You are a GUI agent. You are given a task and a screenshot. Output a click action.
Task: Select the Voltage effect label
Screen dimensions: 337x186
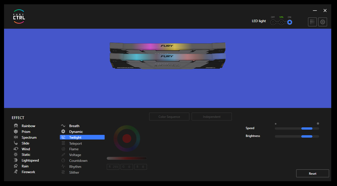(x=75, y=155)
